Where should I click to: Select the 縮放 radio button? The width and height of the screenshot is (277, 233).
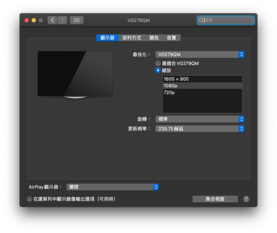click(158, 70)
